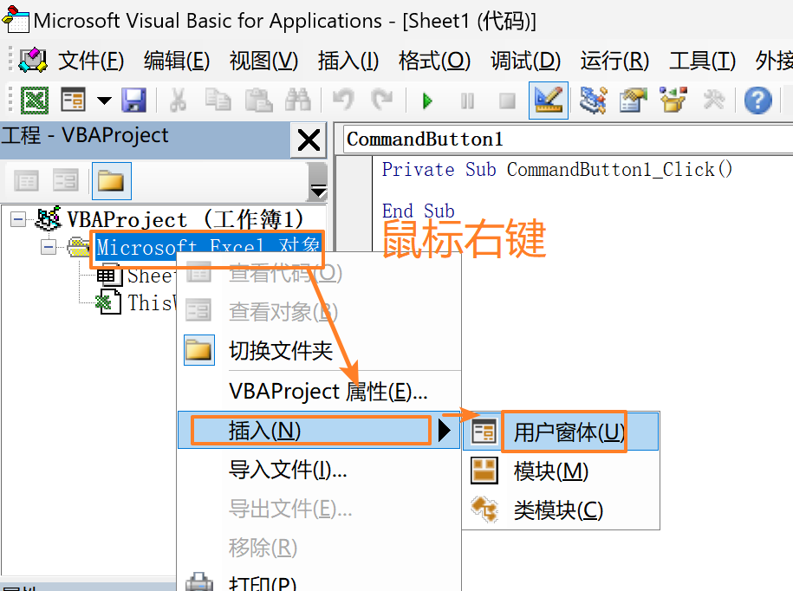
Task: Open Properties Window icon in the toolbar
Action: coord(634,101)
